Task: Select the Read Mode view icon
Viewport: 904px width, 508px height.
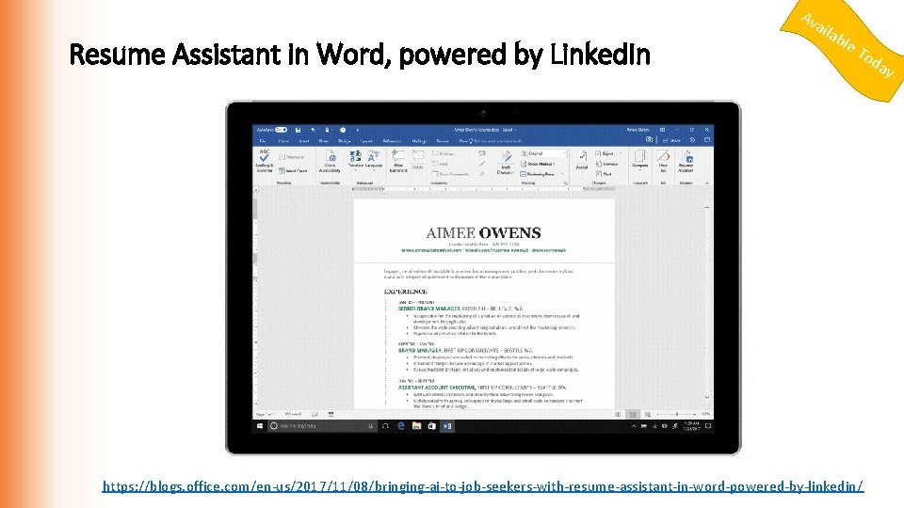Action: tap(618, 414)
